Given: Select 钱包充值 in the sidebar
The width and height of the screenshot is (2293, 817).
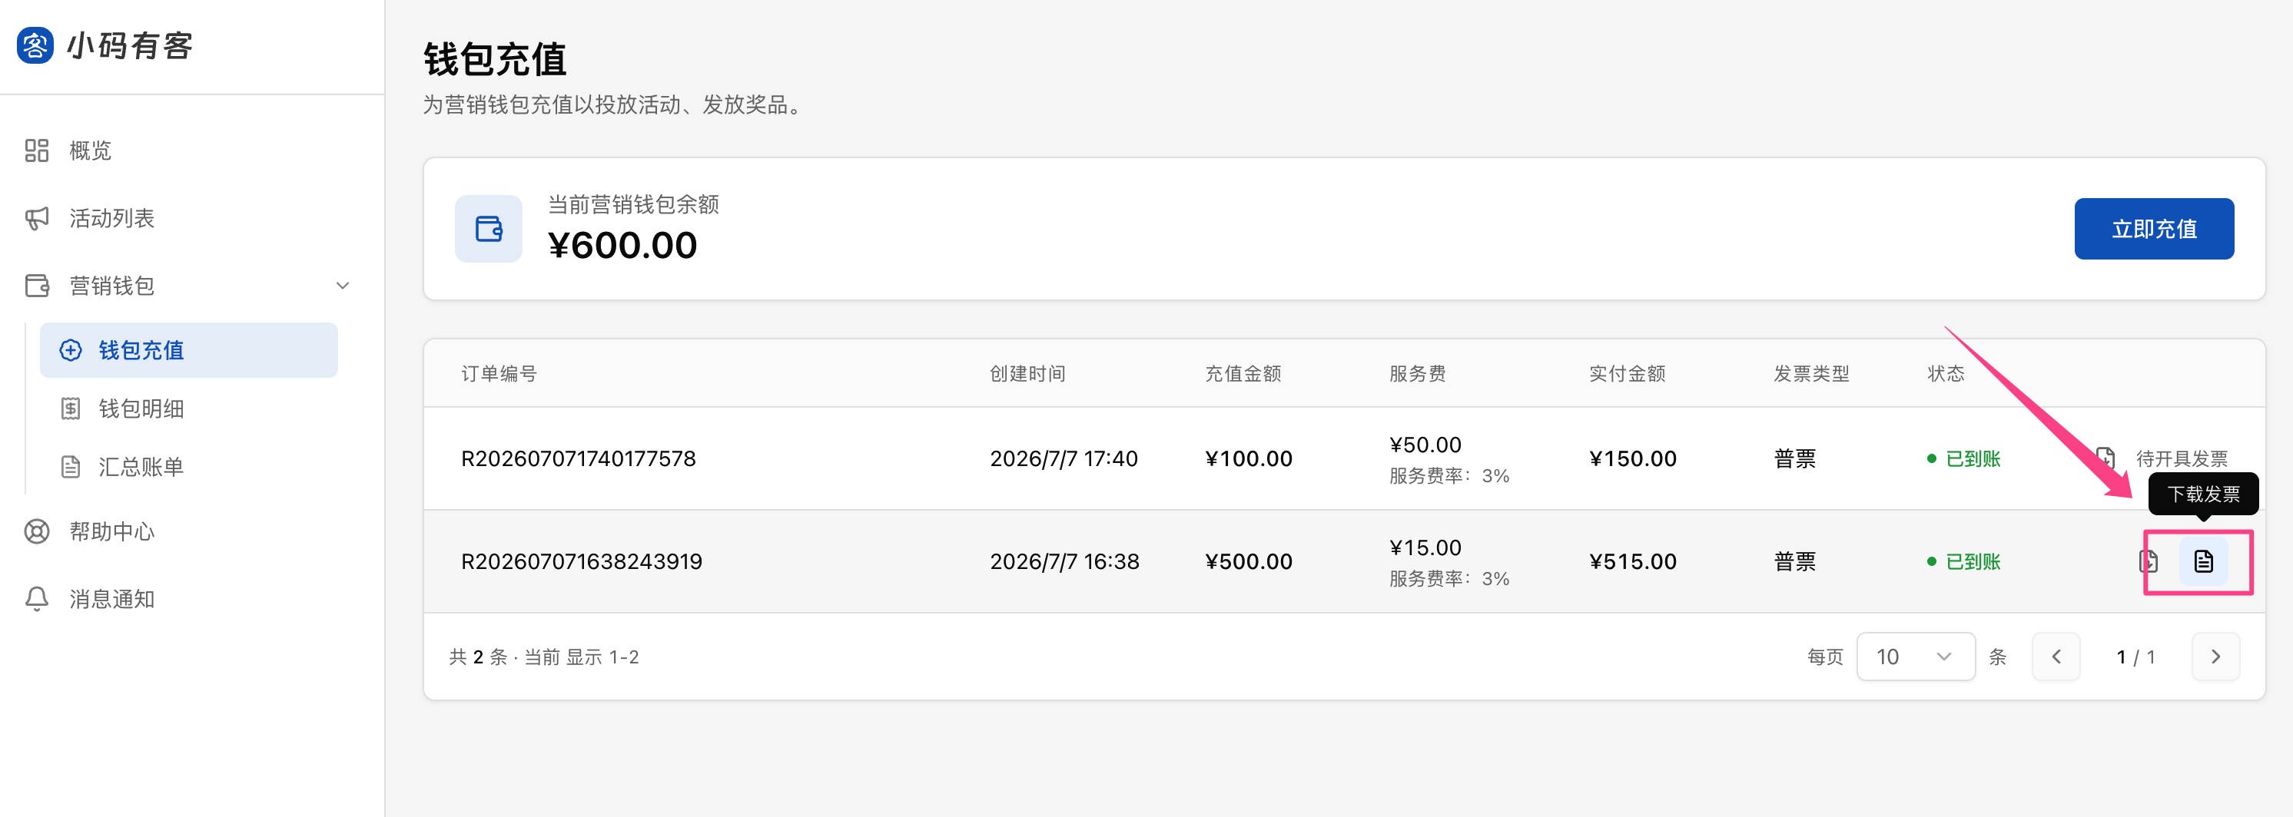Looking at the screenshot, I should (189, 350).
